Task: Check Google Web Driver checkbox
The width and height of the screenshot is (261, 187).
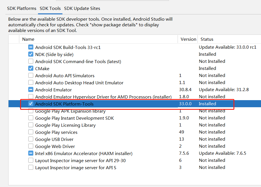Action: 31,146
